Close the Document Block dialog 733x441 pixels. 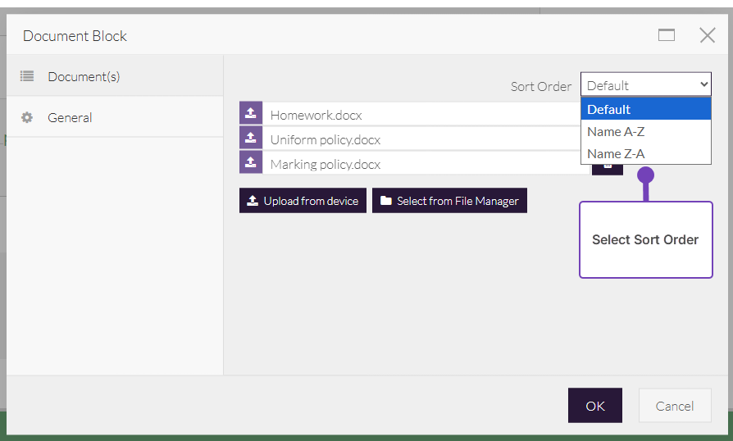click(707, 35)
